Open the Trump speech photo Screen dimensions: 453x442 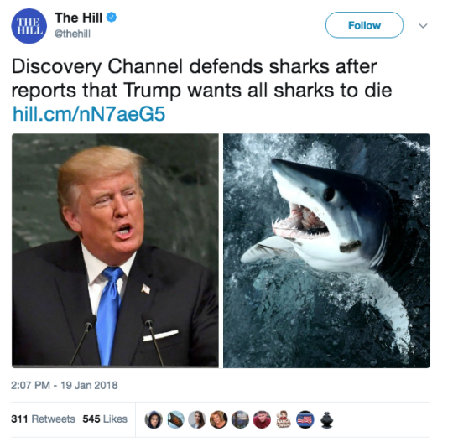point(115,251)
